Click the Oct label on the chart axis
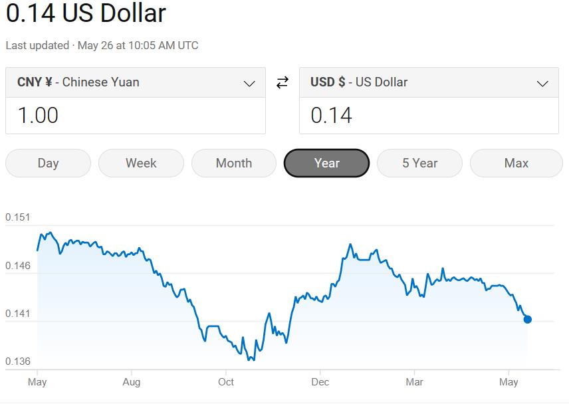The image size is (569, 406). coord(226,382)
